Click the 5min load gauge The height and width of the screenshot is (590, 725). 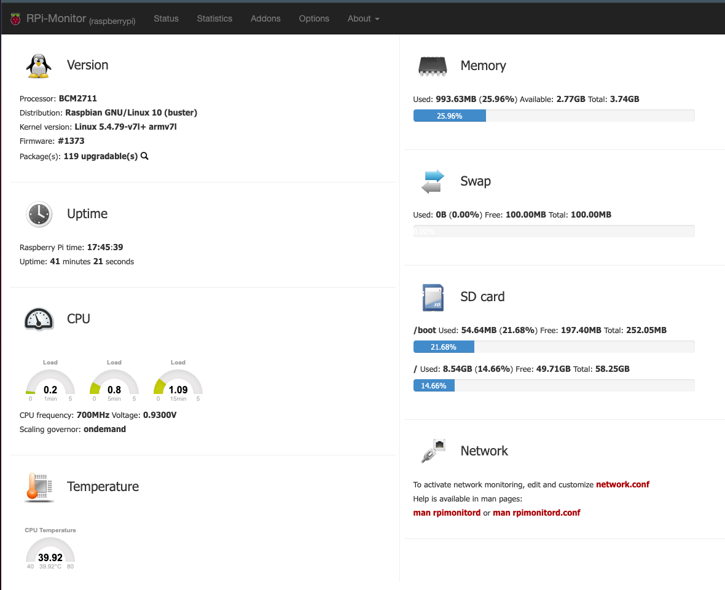click(114, 382)
